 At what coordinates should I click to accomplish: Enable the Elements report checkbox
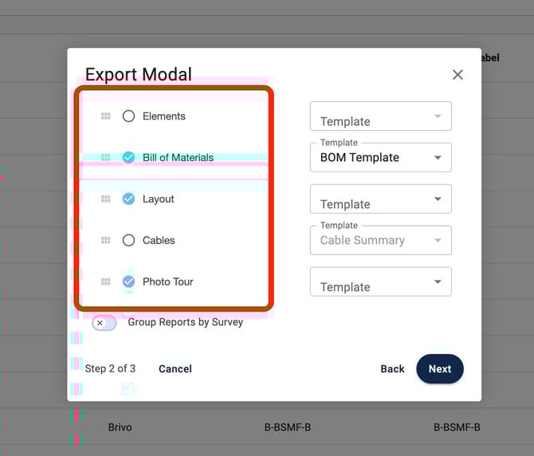(x=128, y=116)
